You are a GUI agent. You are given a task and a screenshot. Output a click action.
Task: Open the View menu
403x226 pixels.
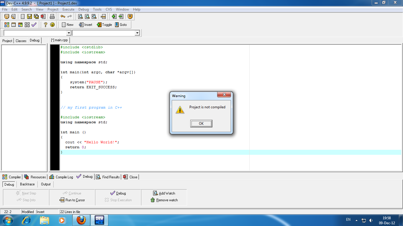tap(40, 9)
